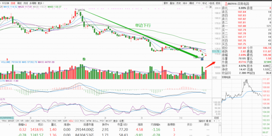The width and height of the screenshot is (272, 136).
Task: Click the minus button at the indicator bar end
Action: [219, 121]
